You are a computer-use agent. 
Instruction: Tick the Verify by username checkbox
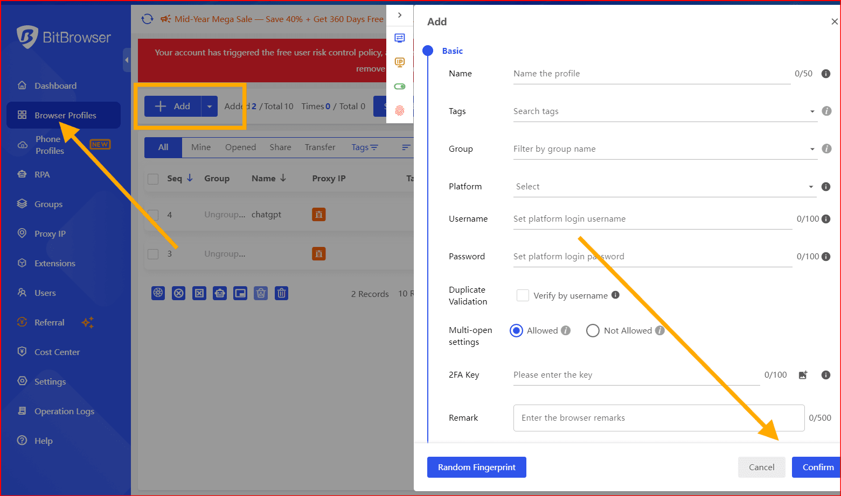[523, 295]
